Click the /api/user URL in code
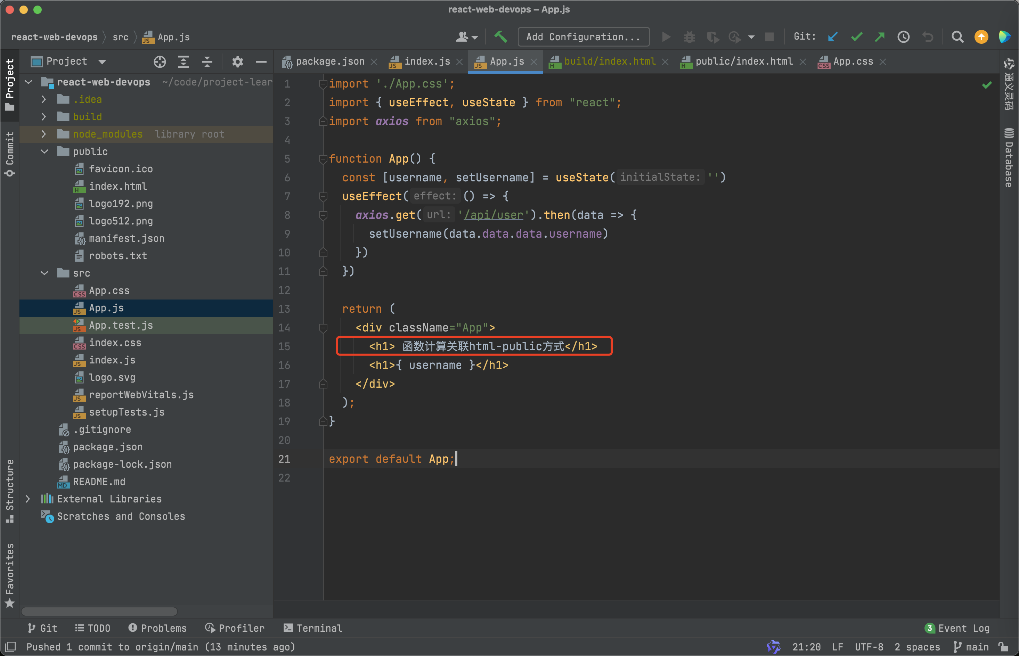 [493, 215]
